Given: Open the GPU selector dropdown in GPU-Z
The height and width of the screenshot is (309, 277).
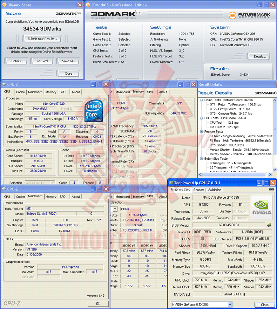Looking at the screenshot, I should pyautogui.click(x=230, y=304).
